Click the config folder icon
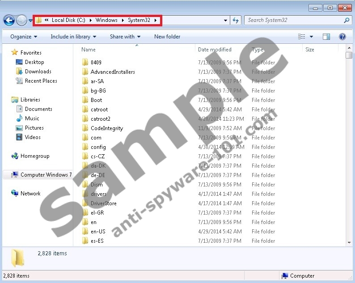 coord(85,147)
